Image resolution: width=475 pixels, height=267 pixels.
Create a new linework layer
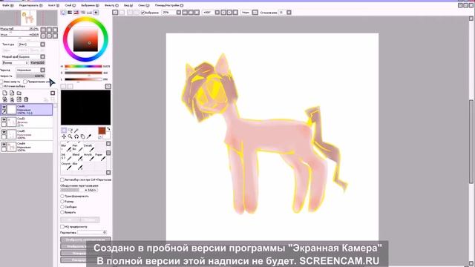(12, 93)
